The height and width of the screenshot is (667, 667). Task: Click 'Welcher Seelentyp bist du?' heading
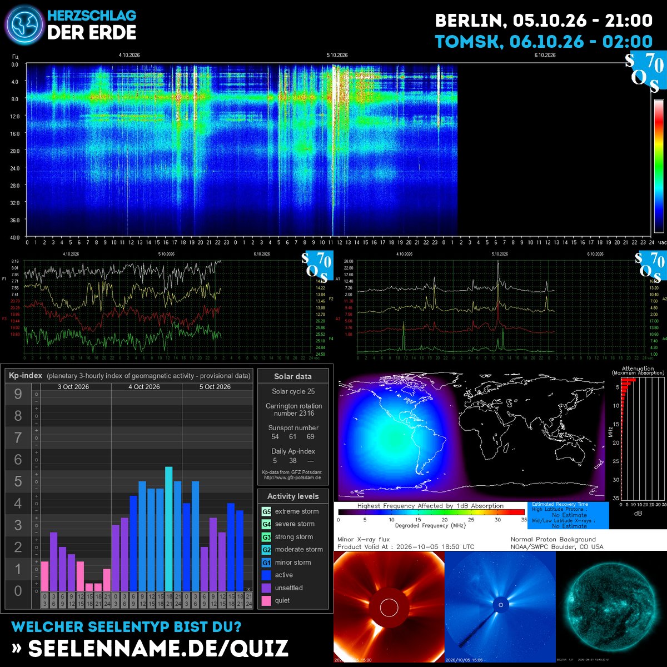(x=126, y=627)
